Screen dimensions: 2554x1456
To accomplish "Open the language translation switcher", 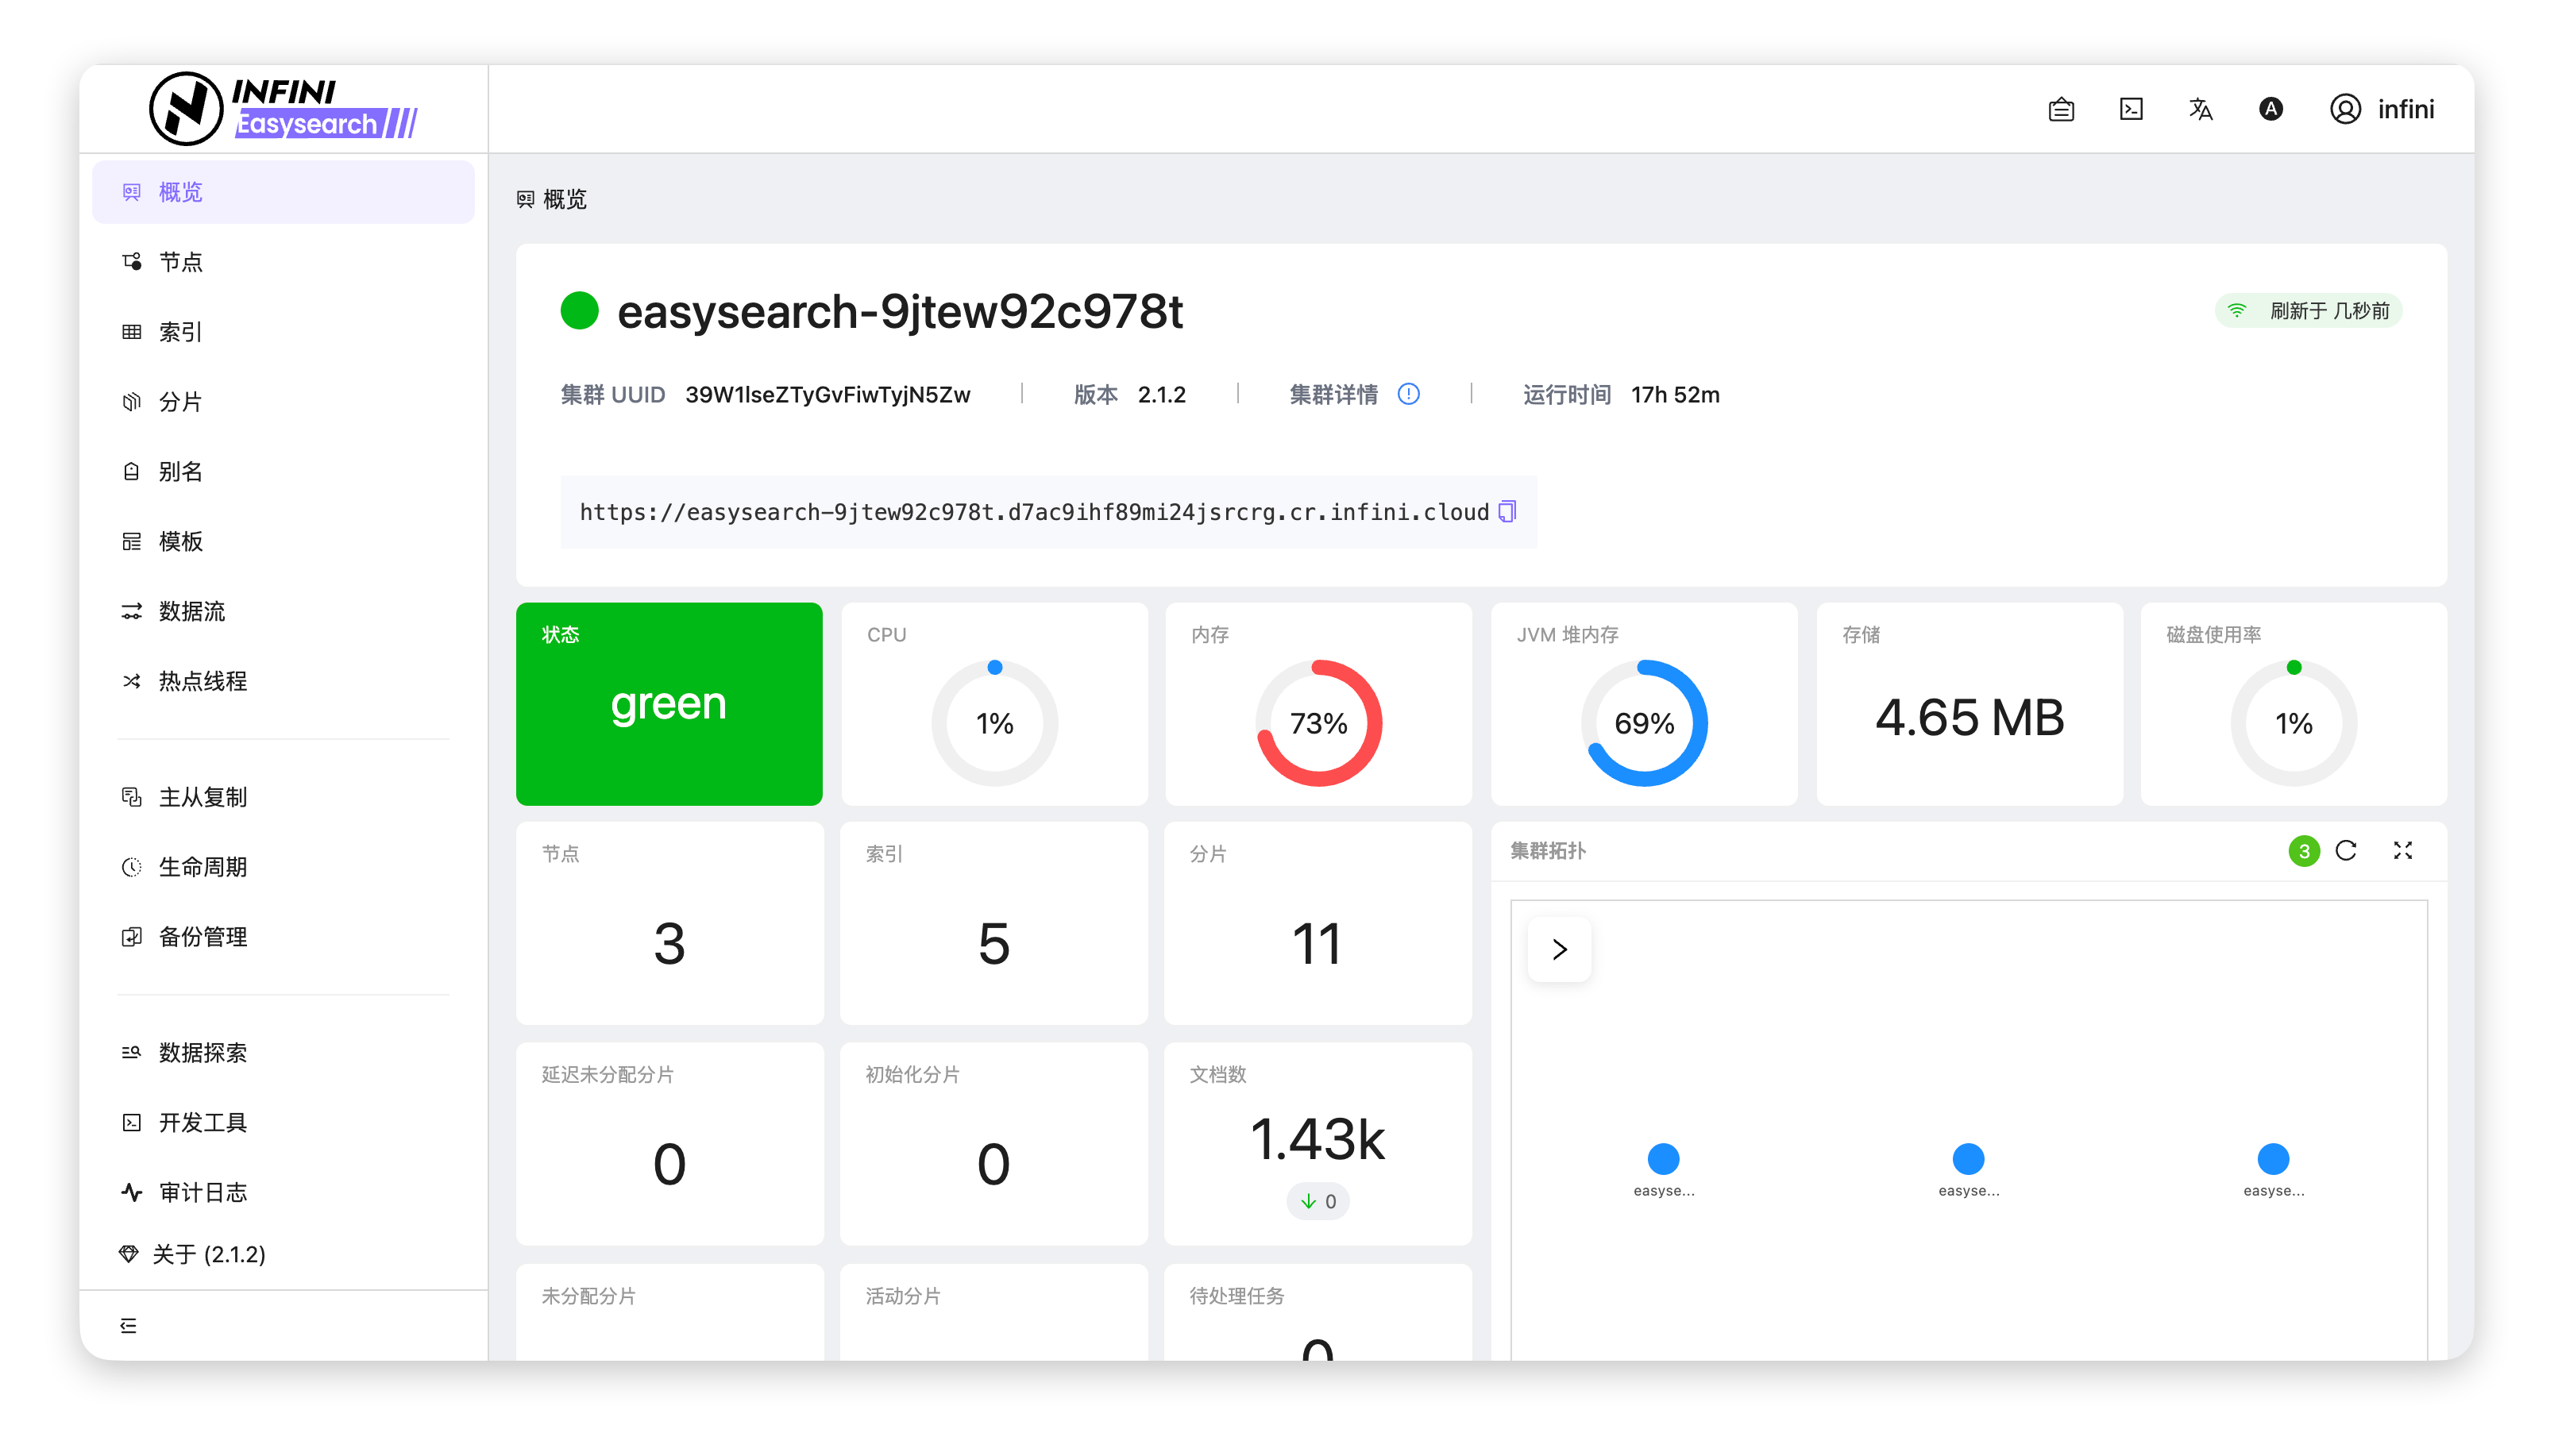I will 2200,109.
